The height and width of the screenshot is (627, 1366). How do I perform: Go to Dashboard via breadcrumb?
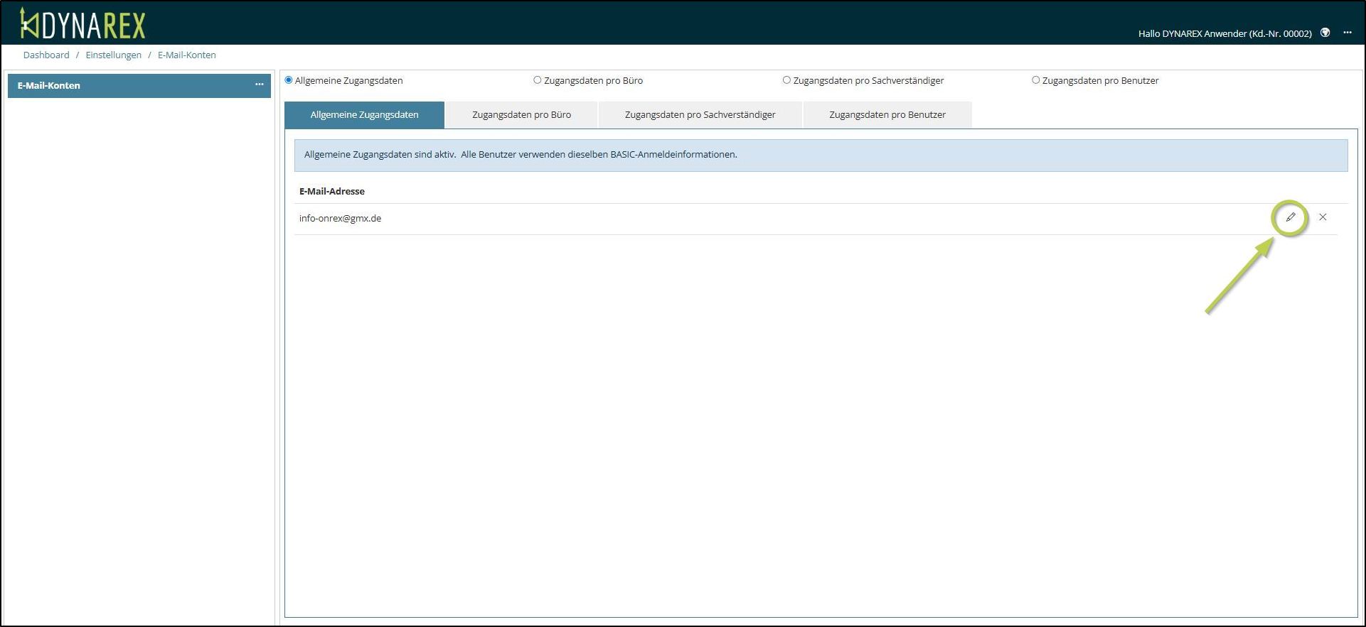coord(46,55)
